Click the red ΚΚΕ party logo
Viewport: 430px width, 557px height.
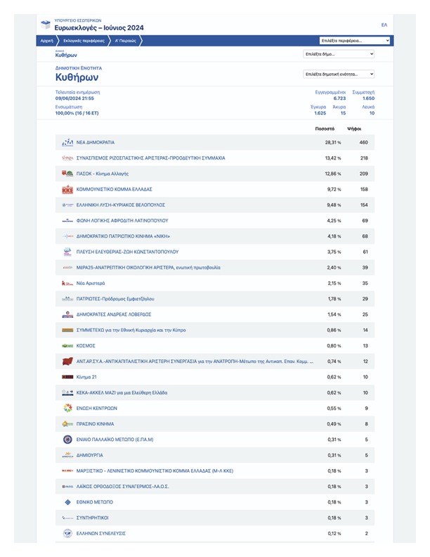tap(67, 189)
